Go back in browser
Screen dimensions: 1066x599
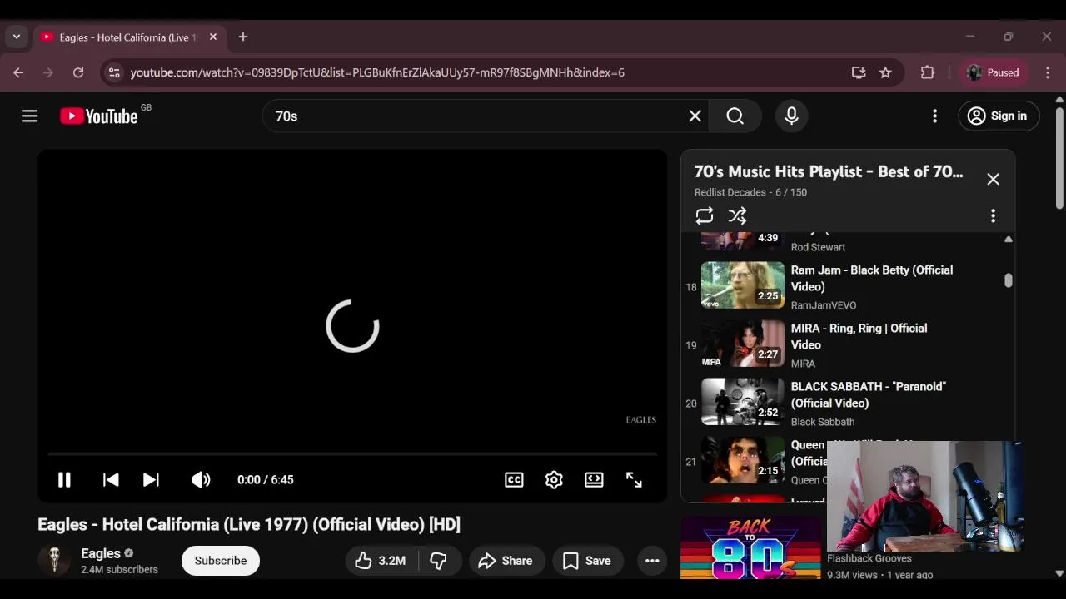tap(18, 72)
